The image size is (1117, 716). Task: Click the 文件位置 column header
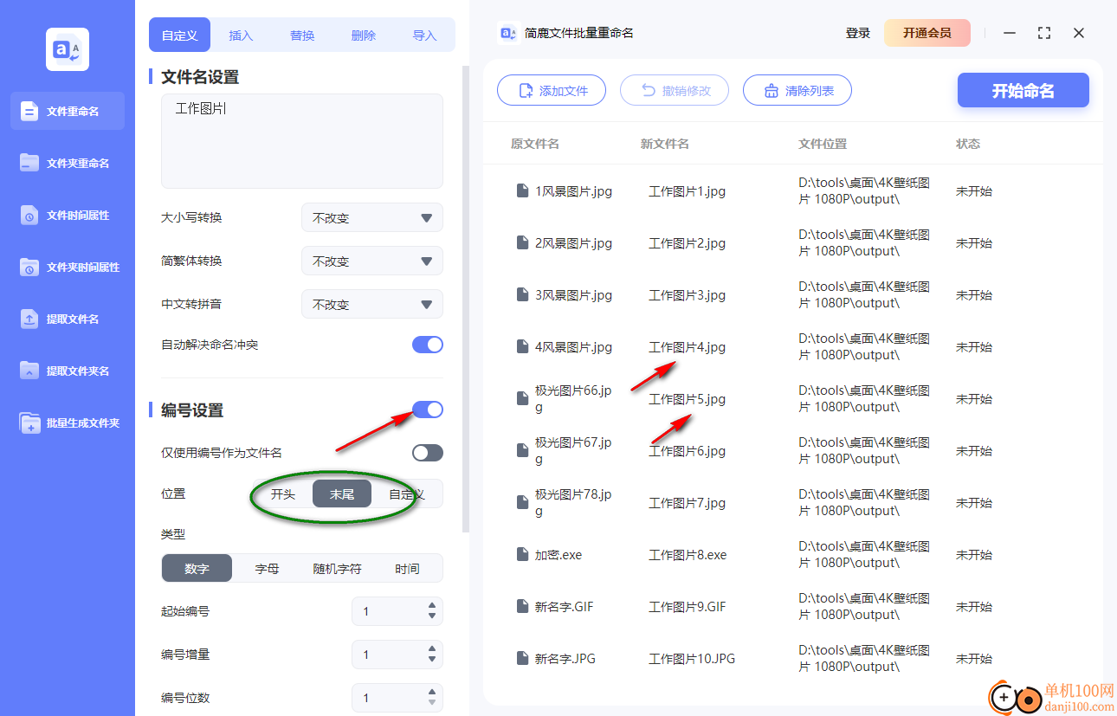click(x=823, y=144)
